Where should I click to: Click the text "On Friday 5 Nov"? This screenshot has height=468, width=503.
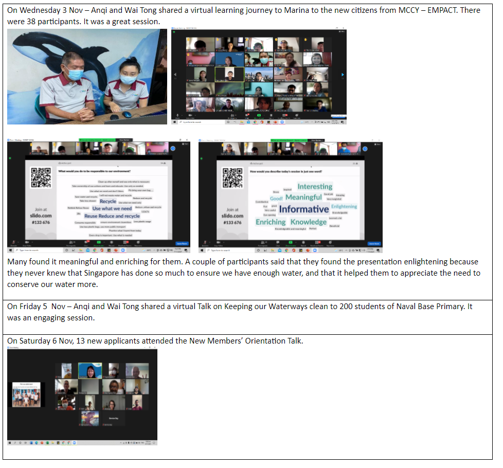click(36, 307)
